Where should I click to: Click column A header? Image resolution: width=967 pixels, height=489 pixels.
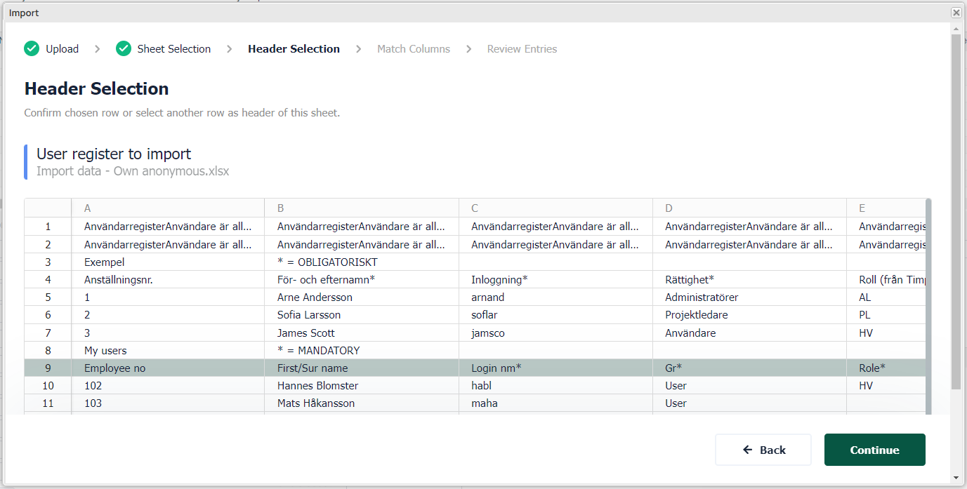[168, 208]
